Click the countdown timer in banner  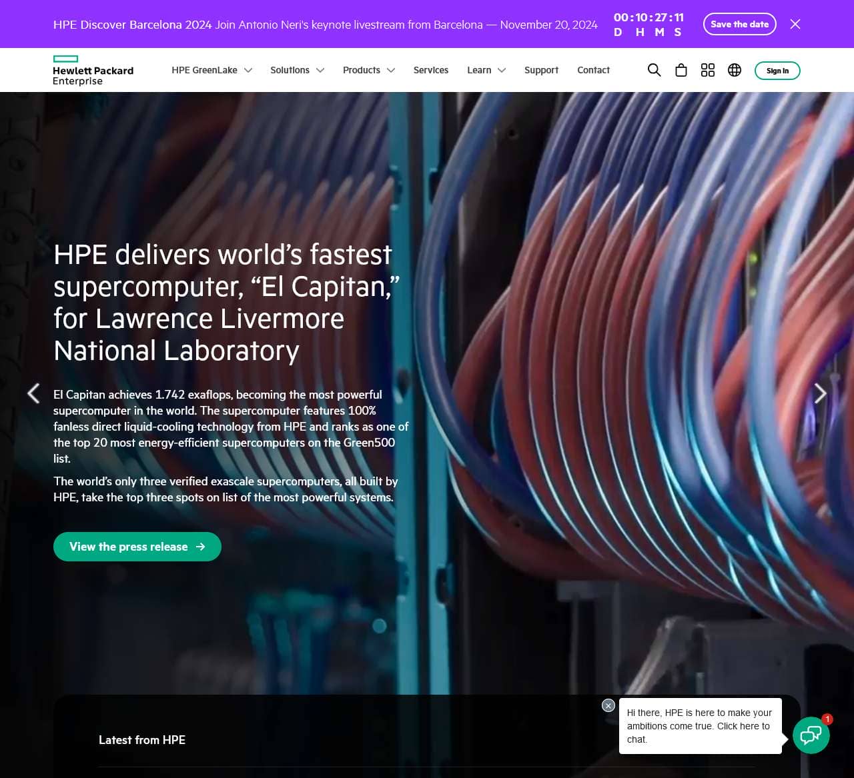click(649, 25)
